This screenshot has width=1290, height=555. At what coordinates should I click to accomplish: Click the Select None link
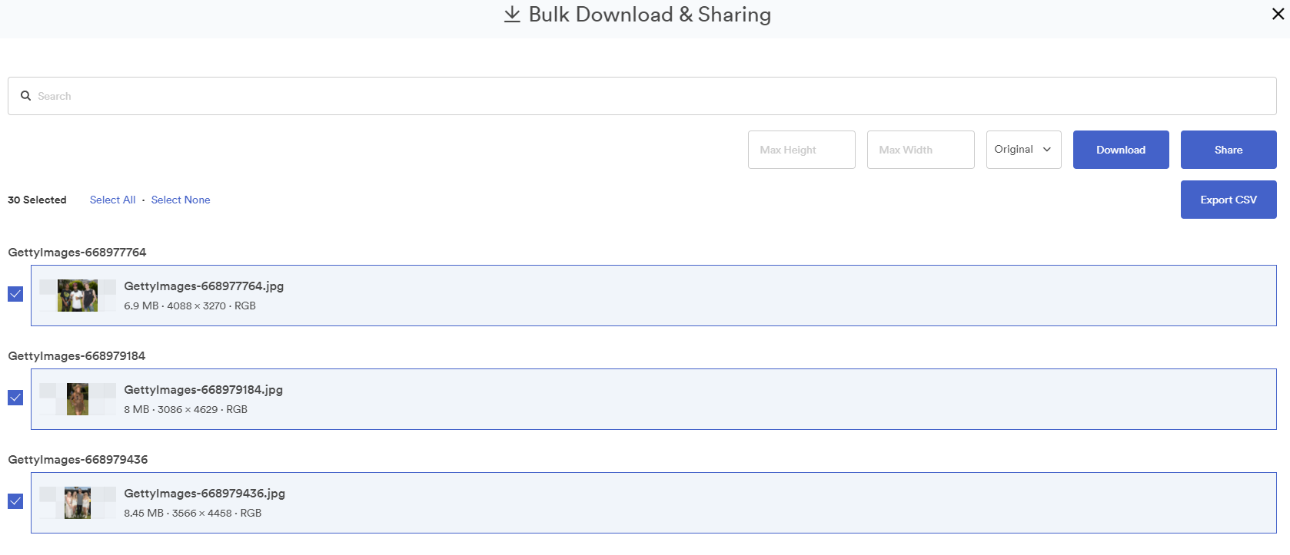click(x=181, y=200)
